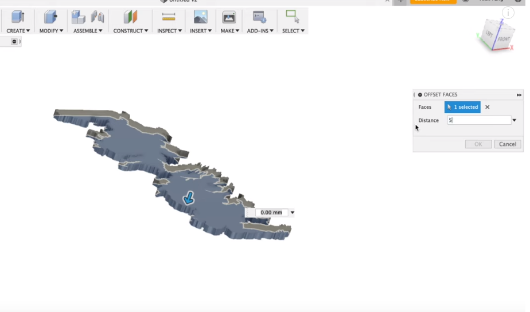Click the blue offset arrow manipulator on the model
Viewport: 530px width, 312px height.
click(x=189, y=198)
